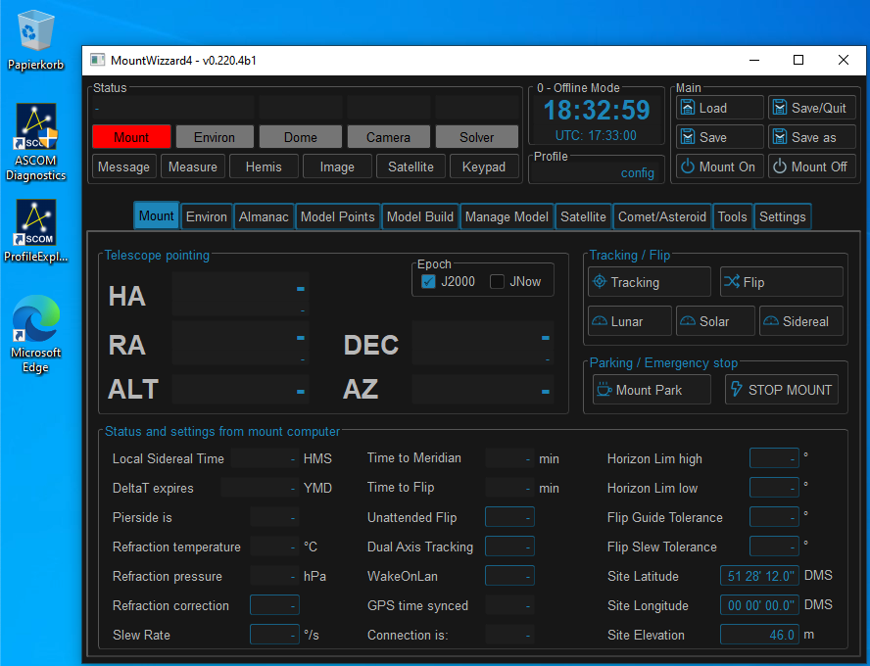
Task: Open the Satellite tab
Action: pyautogui.click(x=583, y=216)
